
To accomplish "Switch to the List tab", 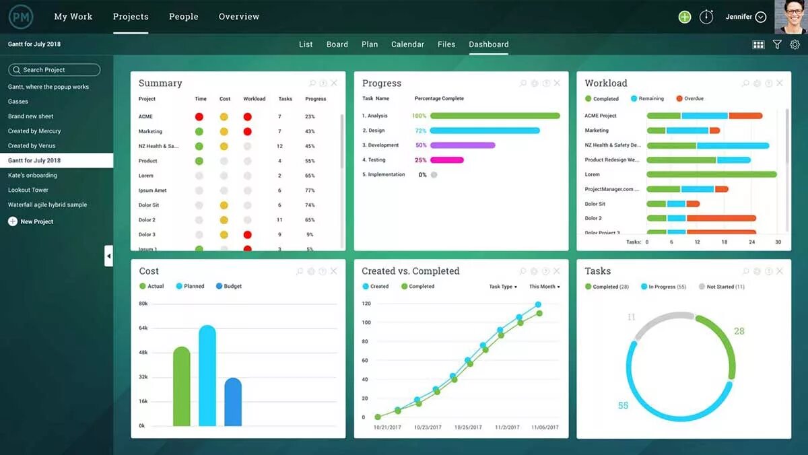I will point(306,44).
